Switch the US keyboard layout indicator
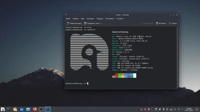200x112 pixels. pos(171,110)
